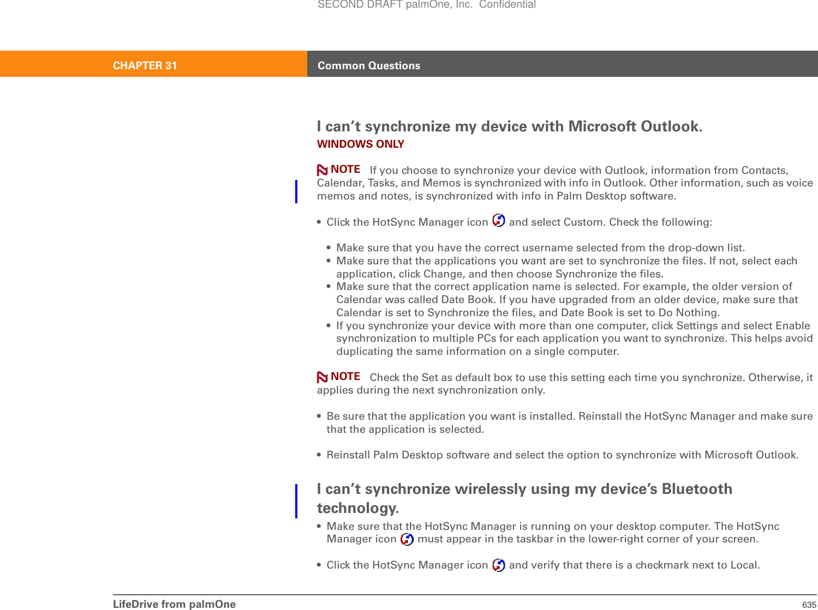The image size is (818, 610).
Task: Click the "CHAPTER 31" header label
Action: 145,65
